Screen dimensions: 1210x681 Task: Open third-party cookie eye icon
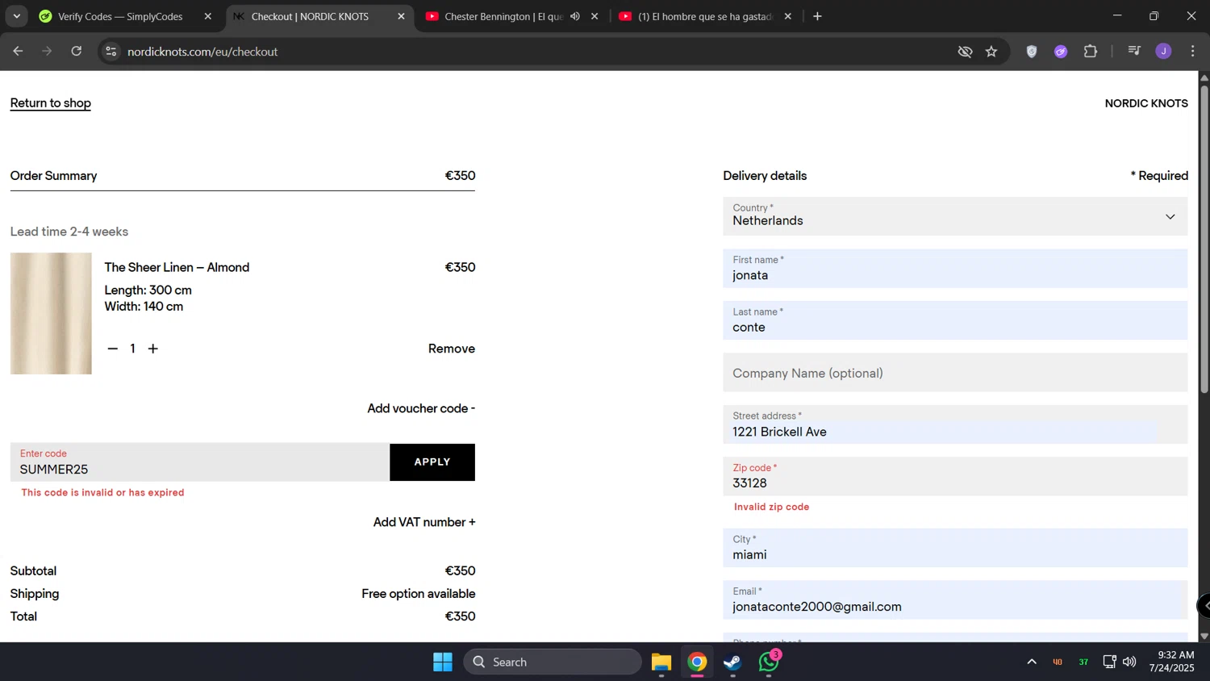pos(965,52)
